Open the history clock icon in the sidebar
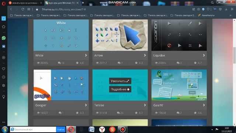 pyautogui.click(x=4, y=77)
